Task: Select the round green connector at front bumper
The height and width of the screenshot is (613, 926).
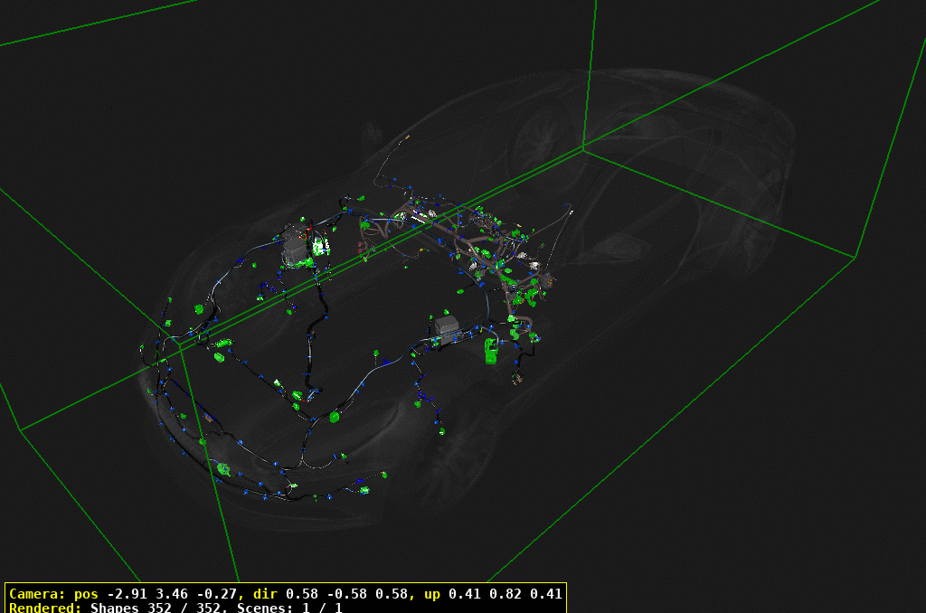Action: tap(223, 468)
